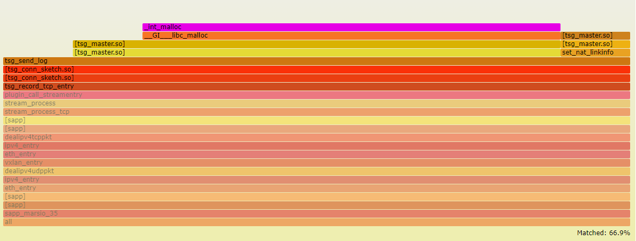Zoom into the __GI___libc_malloc frame
The height and width of the screenshot is (241, 636).
(351, 35)
